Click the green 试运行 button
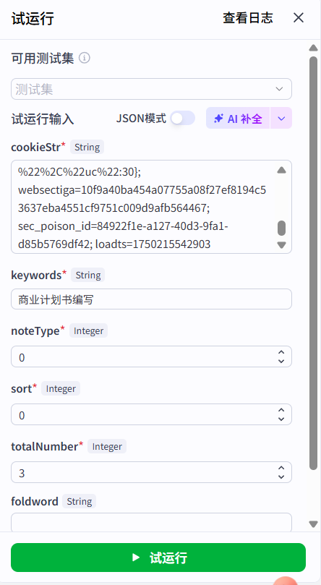The height and width of the screenshot is (585, 321). tap(158, 558)
